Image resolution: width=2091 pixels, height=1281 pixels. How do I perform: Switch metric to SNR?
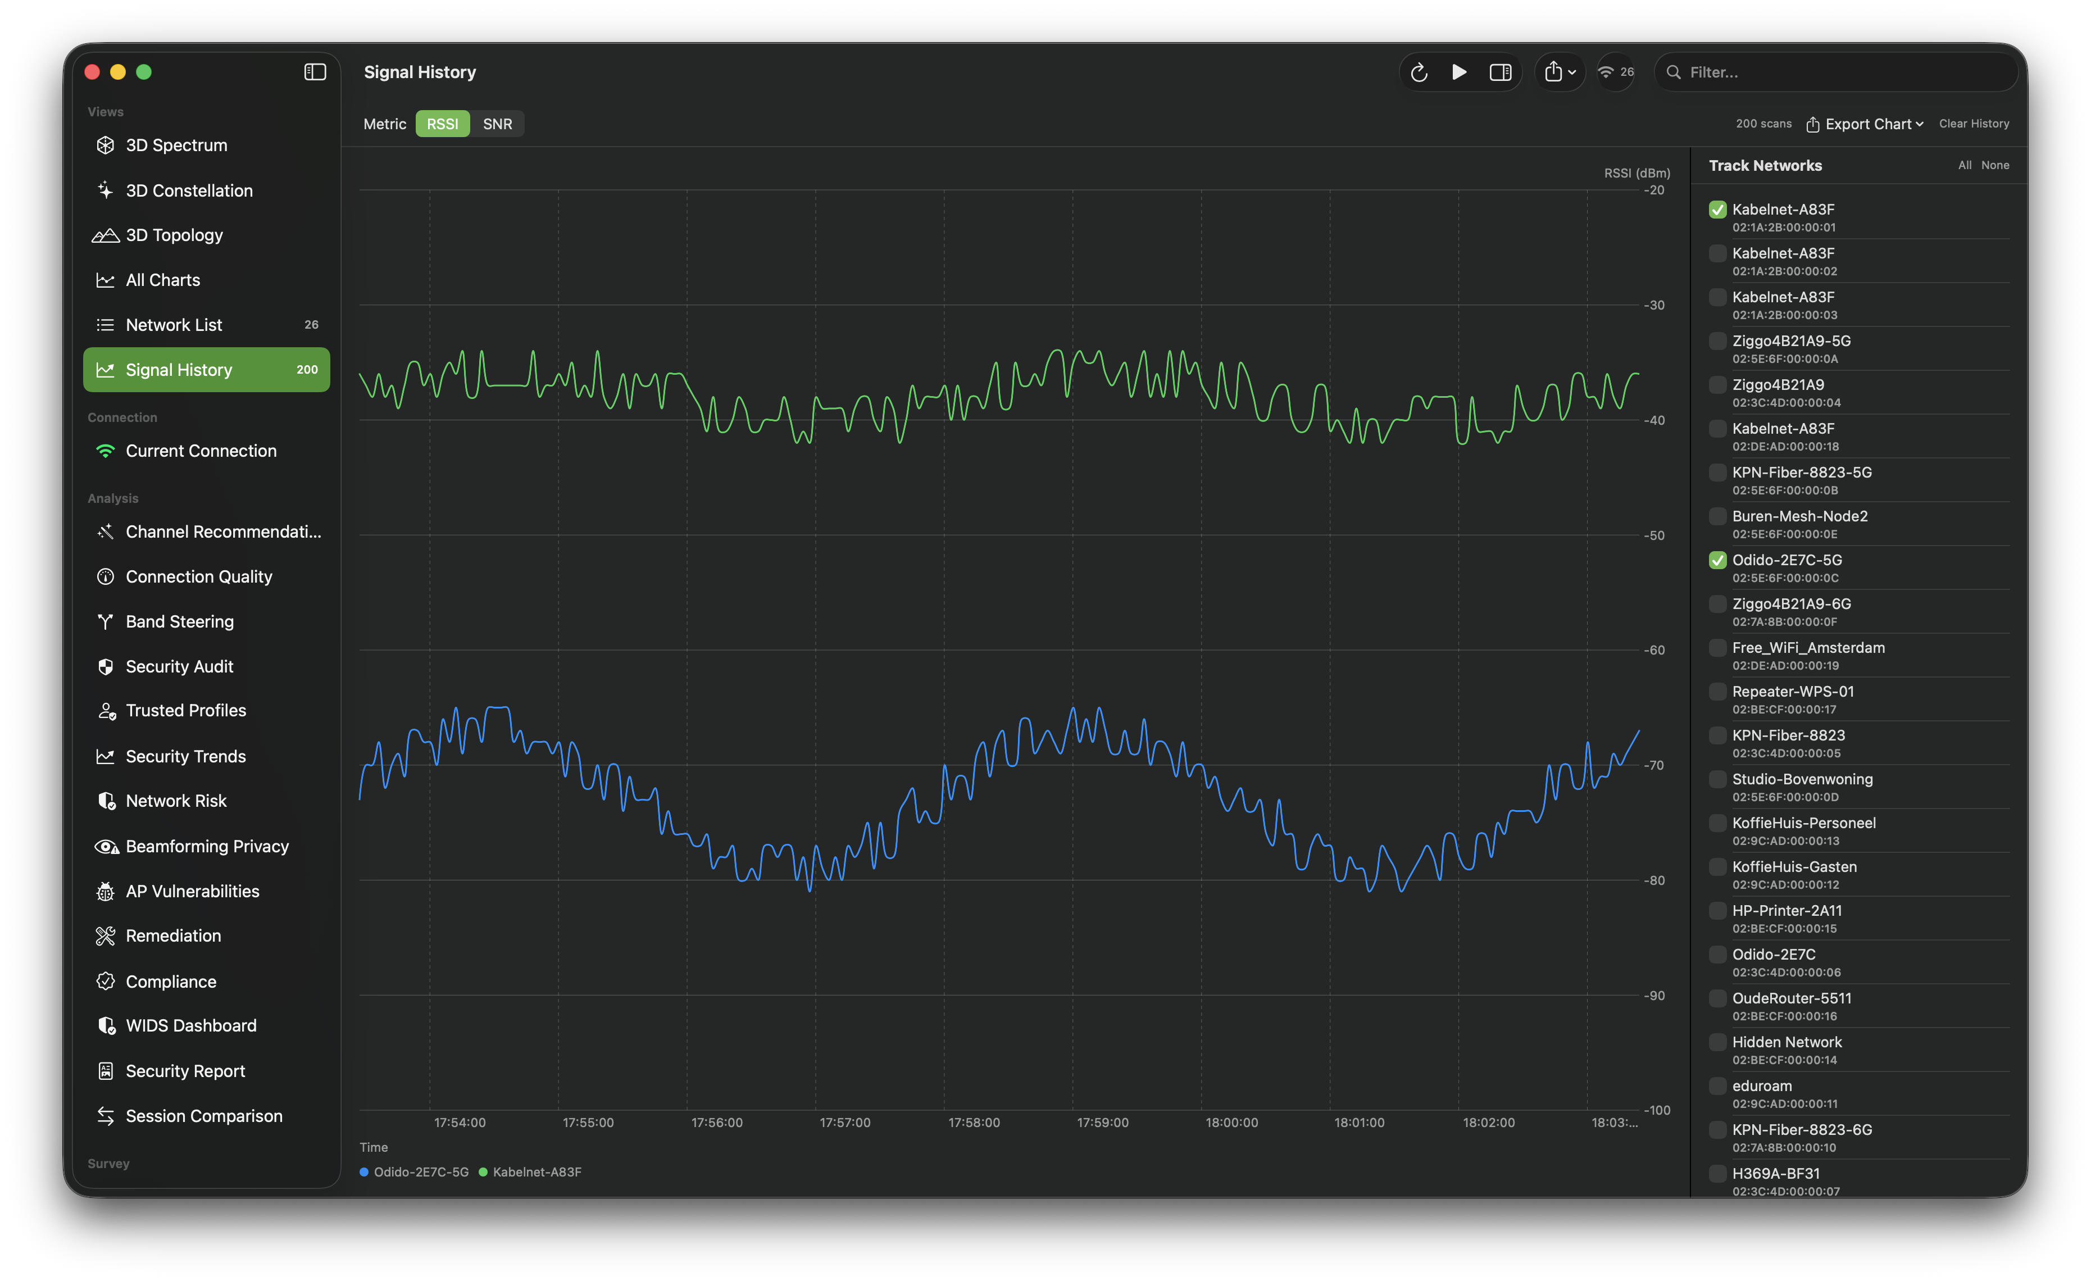pos(497,124)
